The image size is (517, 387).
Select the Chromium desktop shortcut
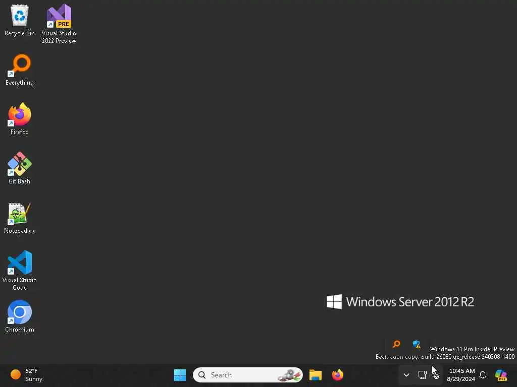coord(20,316)
